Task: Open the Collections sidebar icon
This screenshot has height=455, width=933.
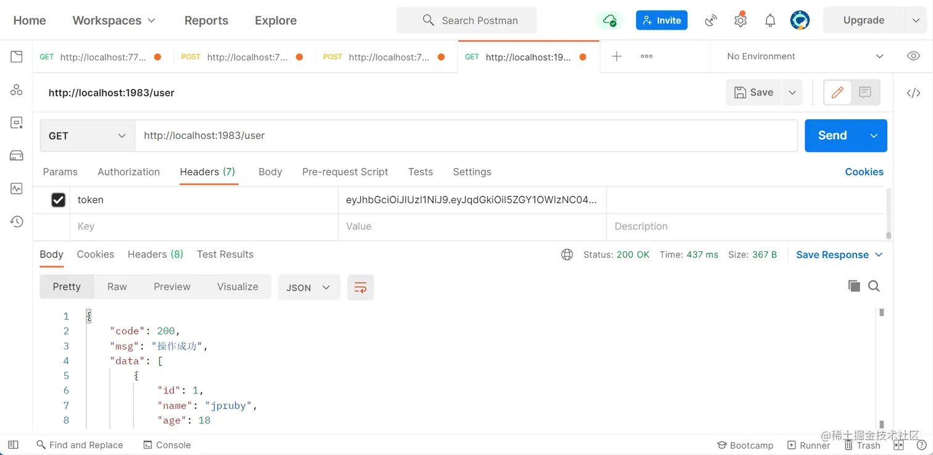Action: click(17, 57)
